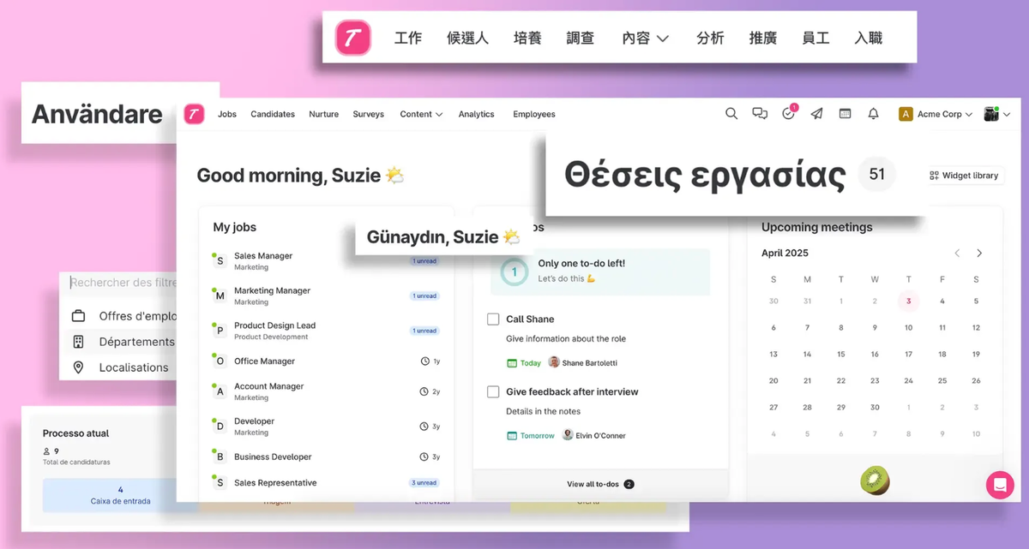Open the Acme Corp company dropdown

[935, 114]
